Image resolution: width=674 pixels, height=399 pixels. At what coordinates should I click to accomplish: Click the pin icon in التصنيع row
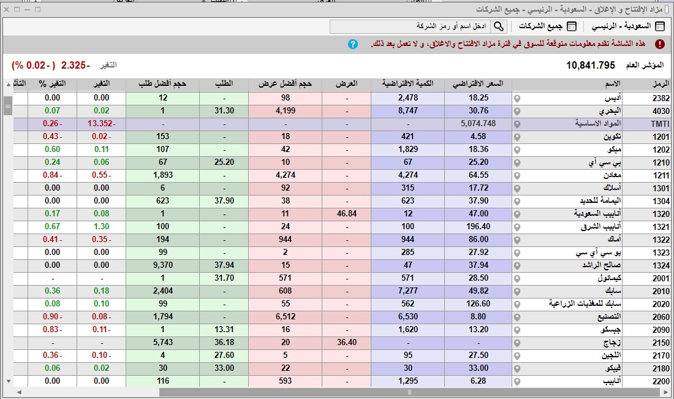coord(517,317)
